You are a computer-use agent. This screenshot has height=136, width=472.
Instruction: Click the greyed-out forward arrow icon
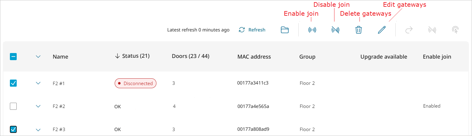point(409,30)
